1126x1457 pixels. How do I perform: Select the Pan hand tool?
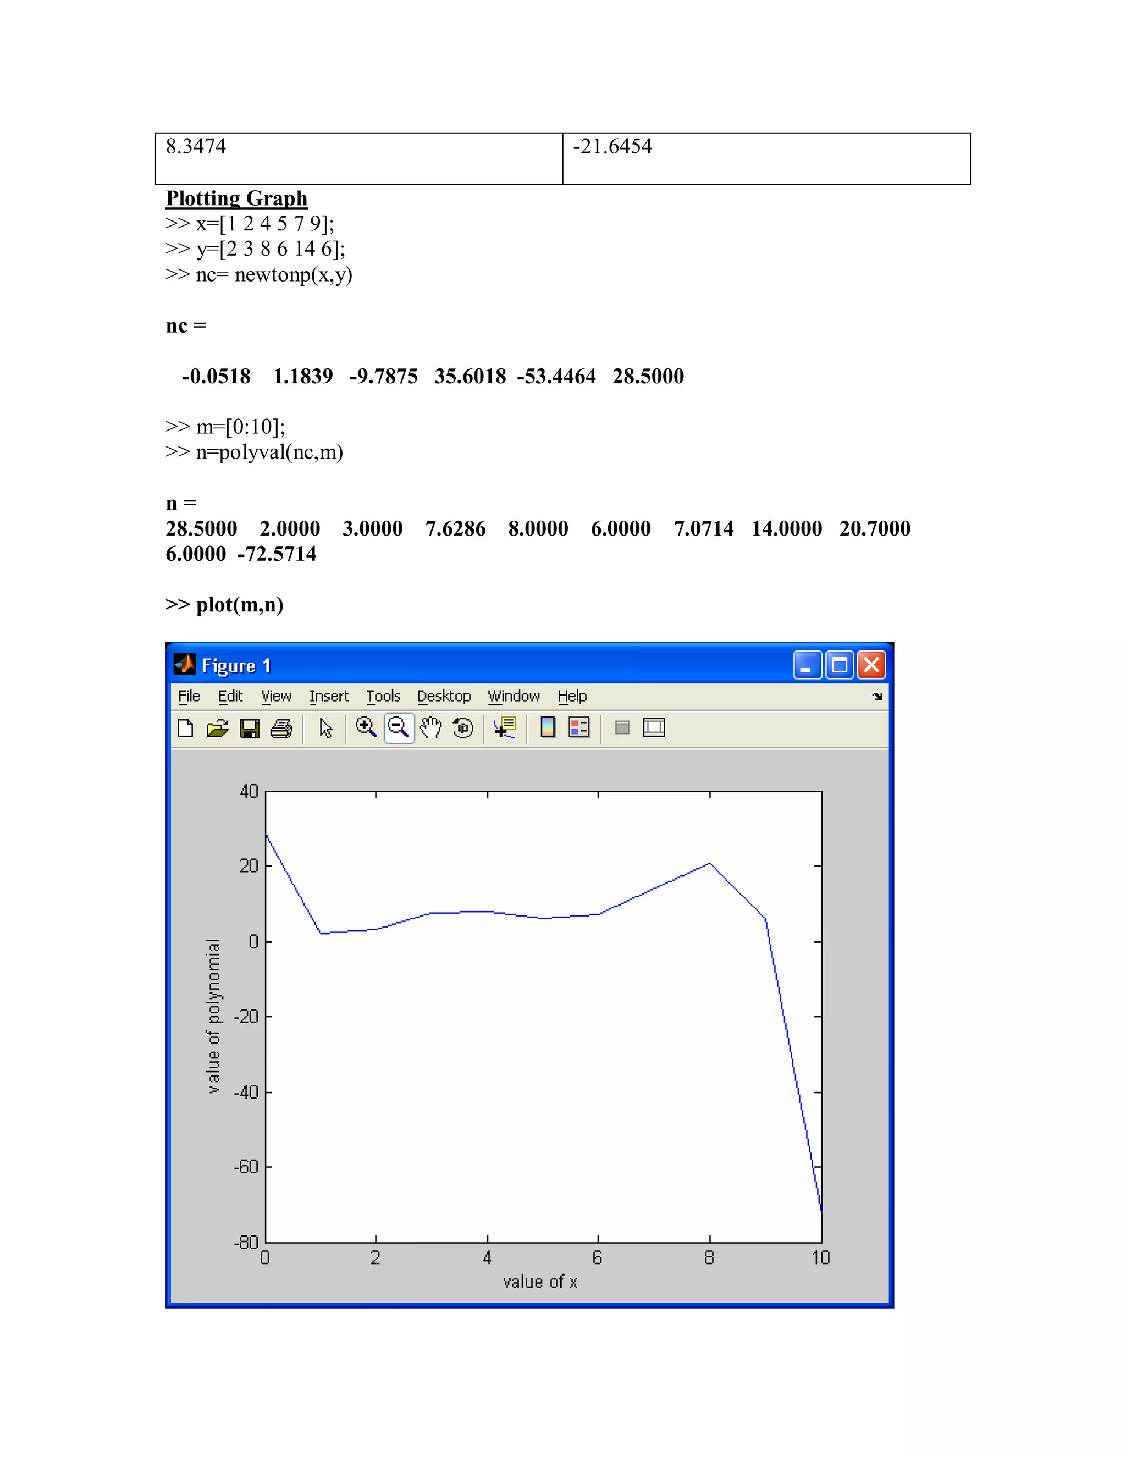point(431,727)
